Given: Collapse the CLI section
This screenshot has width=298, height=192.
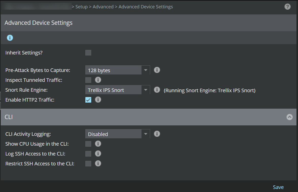Looking at the screenshot, I should click(x=289, y=117).
